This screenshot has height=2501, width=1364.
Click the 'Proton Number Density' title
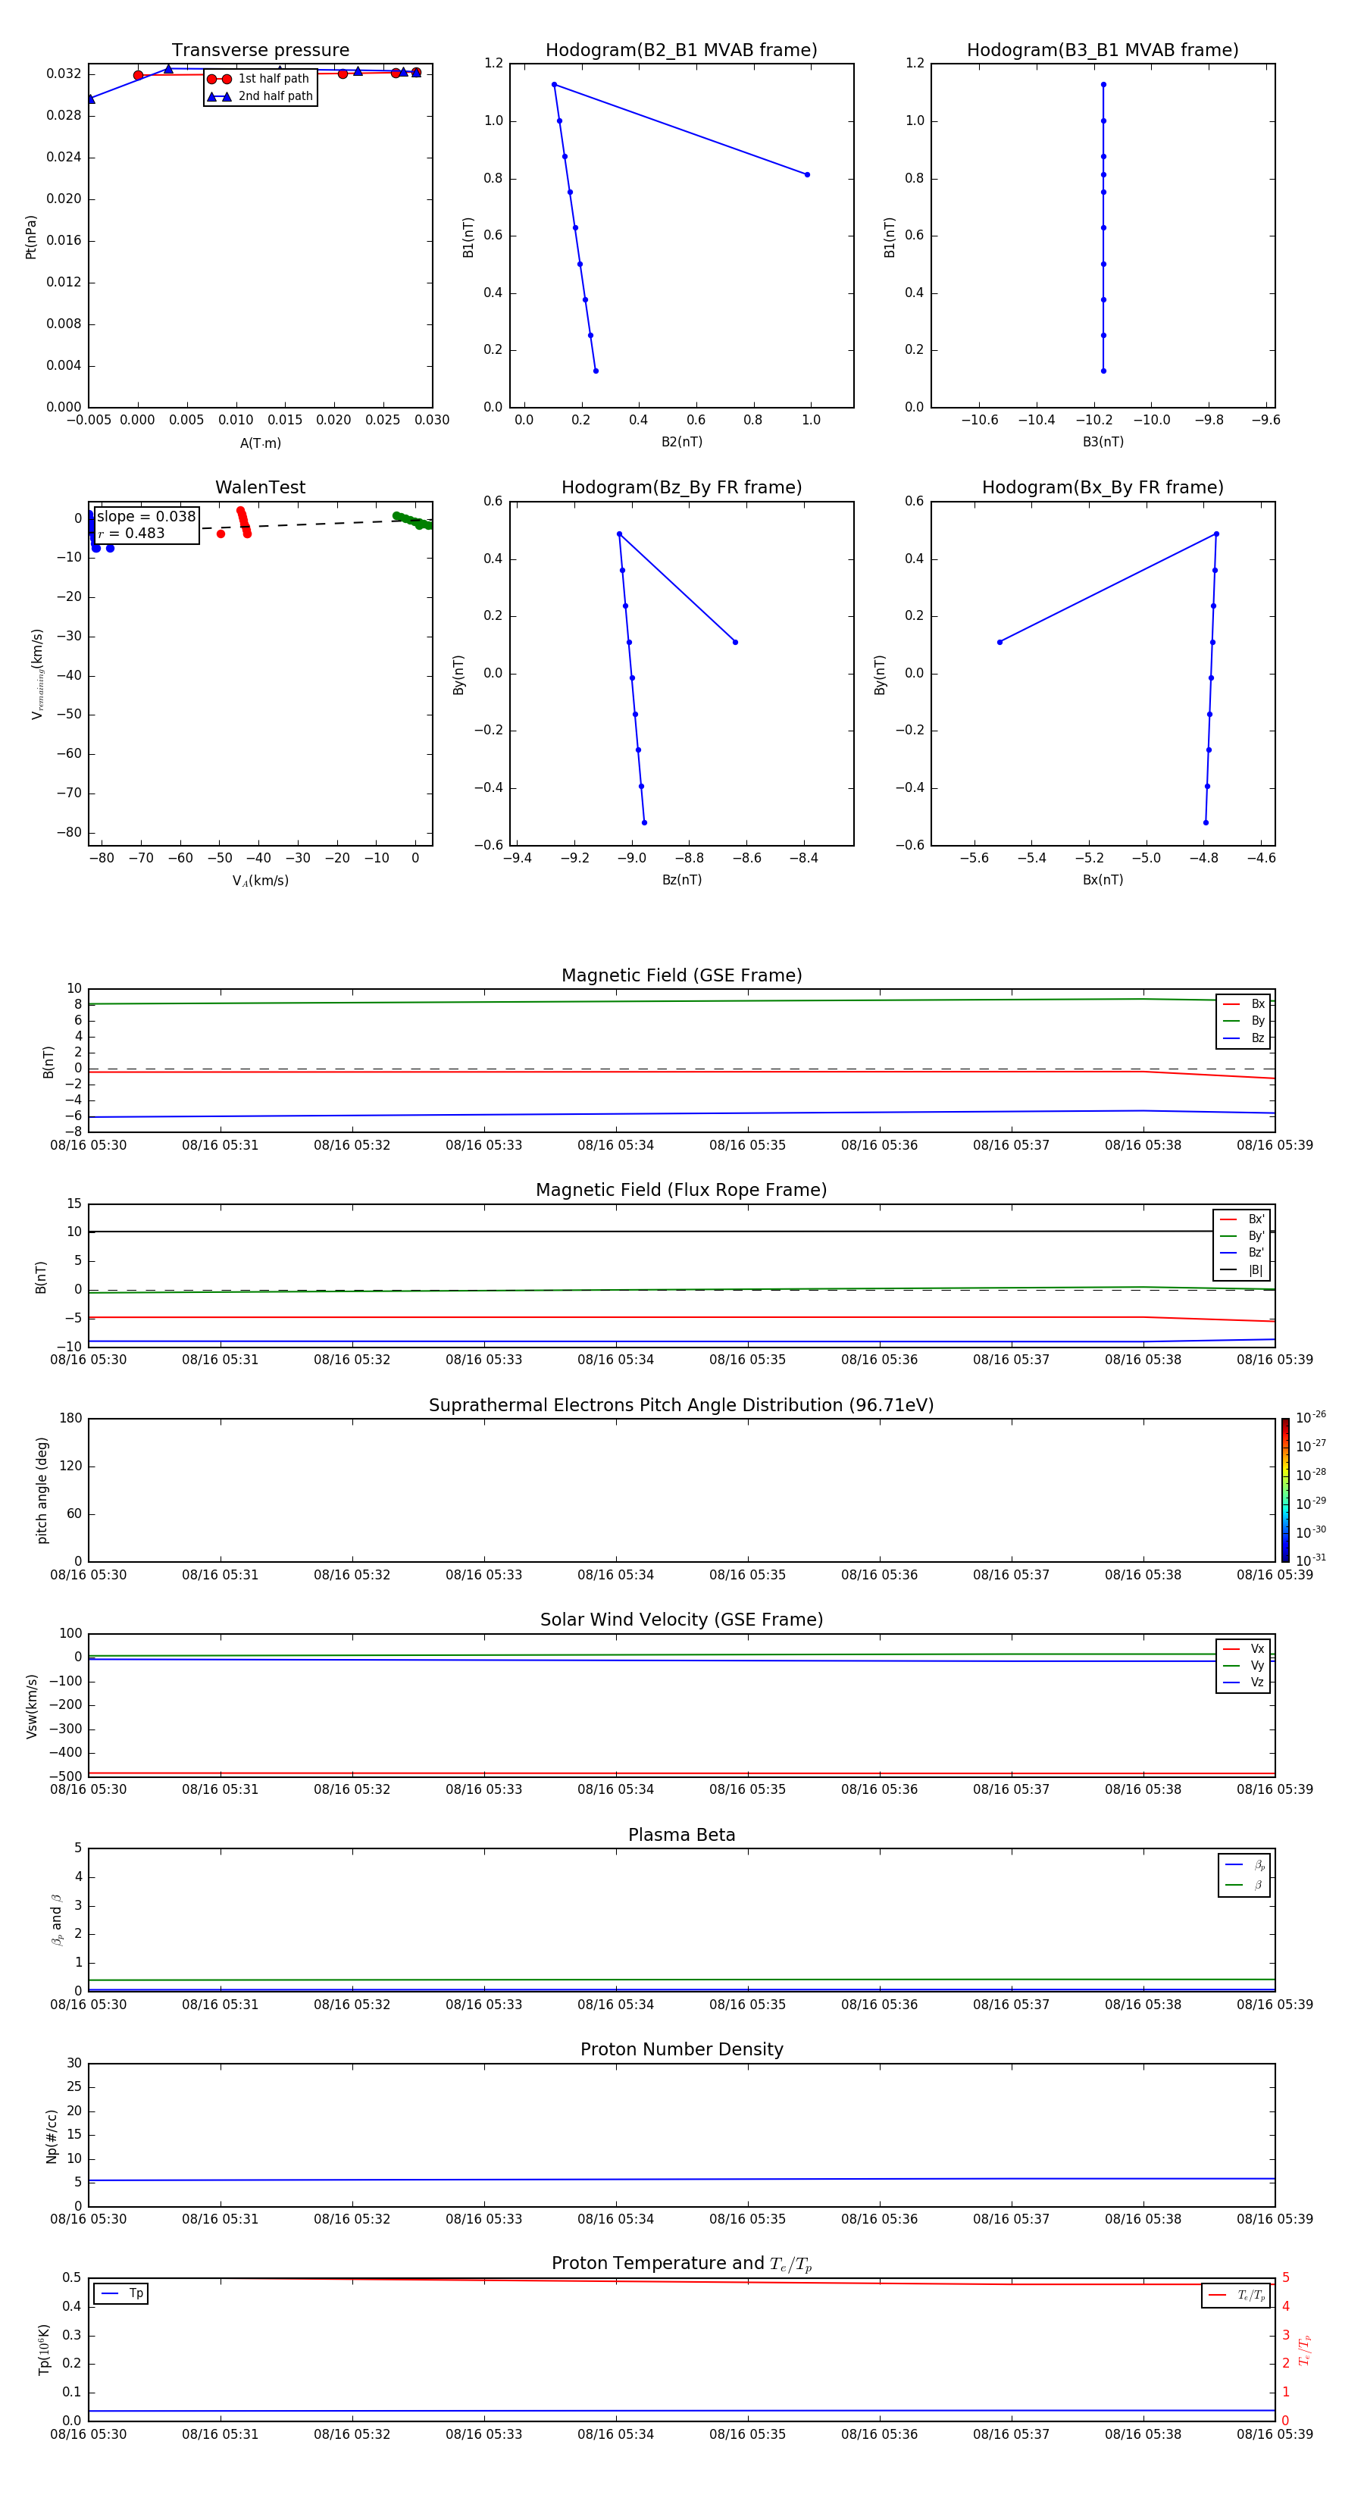coord(681,2049)
